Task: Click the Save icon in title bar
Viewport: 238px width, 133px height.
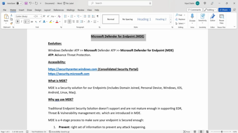Action: (26, 3)
